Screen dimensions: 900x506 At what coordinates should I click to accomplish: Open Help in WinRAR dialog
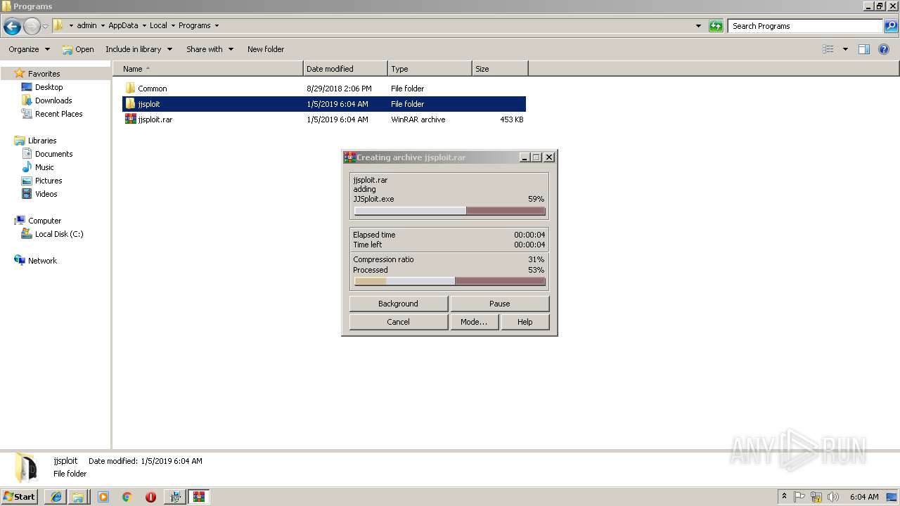[x=525, y=322]
